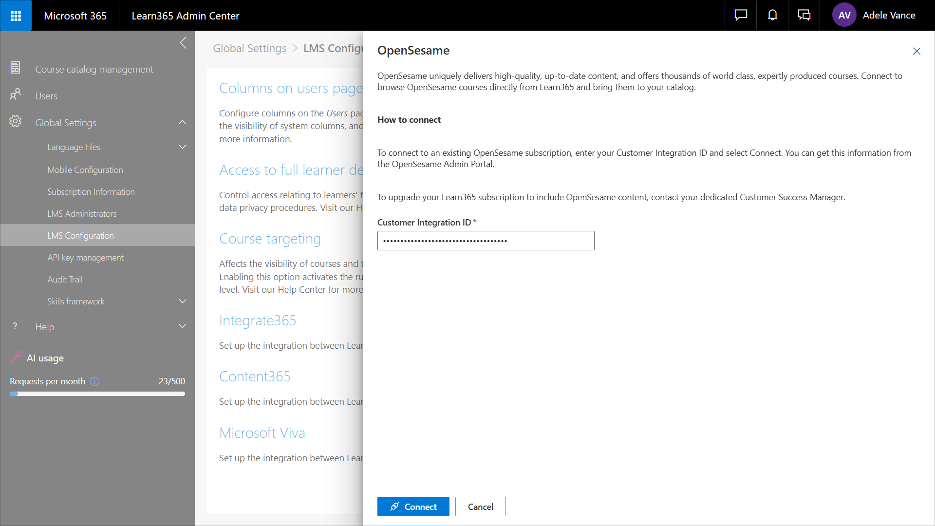
Task: Go to the Users page
Action: (x=46, y=96)
